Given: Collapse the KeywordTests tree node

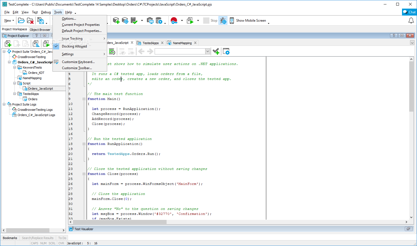Looking at the screenshot, I should 15,67.
